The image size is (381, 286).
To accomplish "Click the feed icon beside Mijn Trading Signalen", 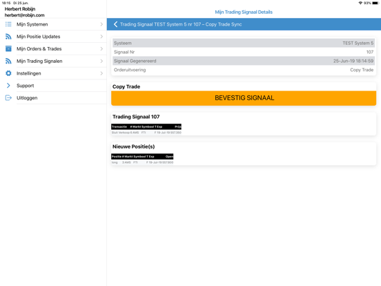I will [8, 61].
